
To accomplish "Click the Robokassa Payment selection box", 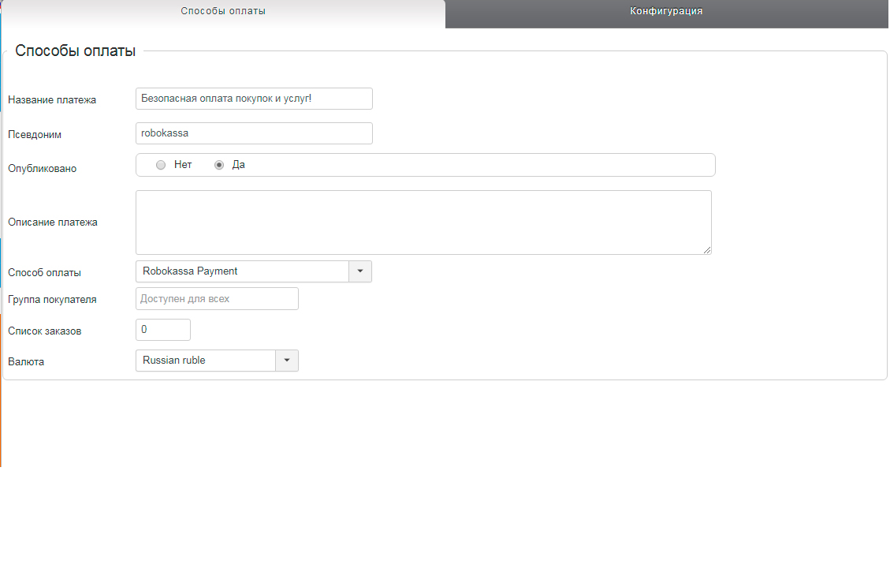I will (x=242, y=271).
